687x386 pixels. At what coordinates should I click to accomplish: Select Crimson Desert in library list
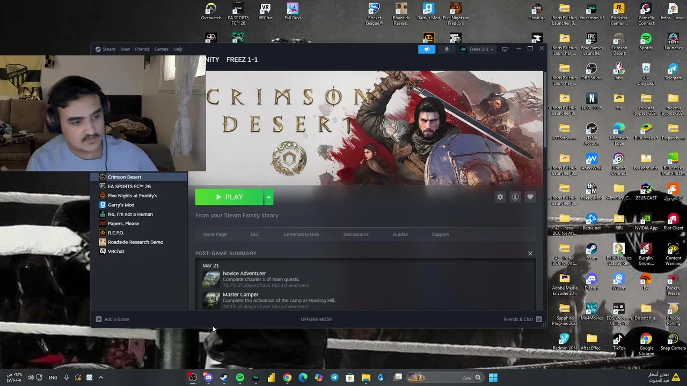[x=139, y=177]
